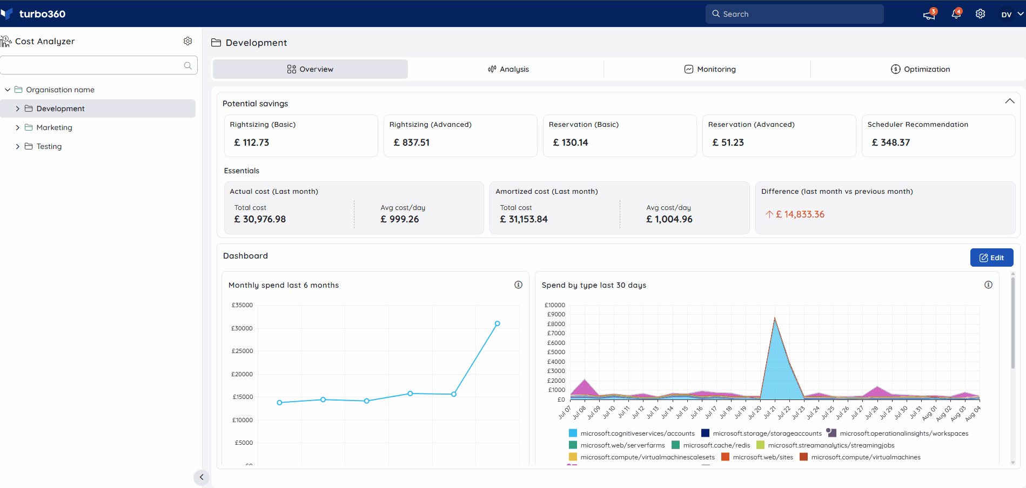Switch to the Optimization tab

click(x=920, y=69)
